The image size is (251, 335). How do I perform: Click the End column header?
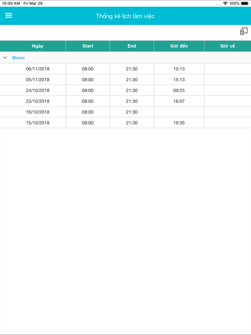click(x=132, y=46)
